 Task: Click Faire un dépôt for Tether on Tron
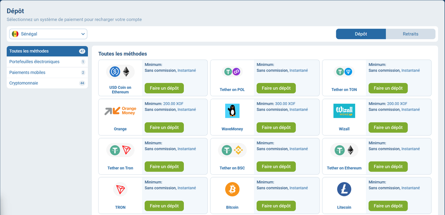tap(164, 166)
